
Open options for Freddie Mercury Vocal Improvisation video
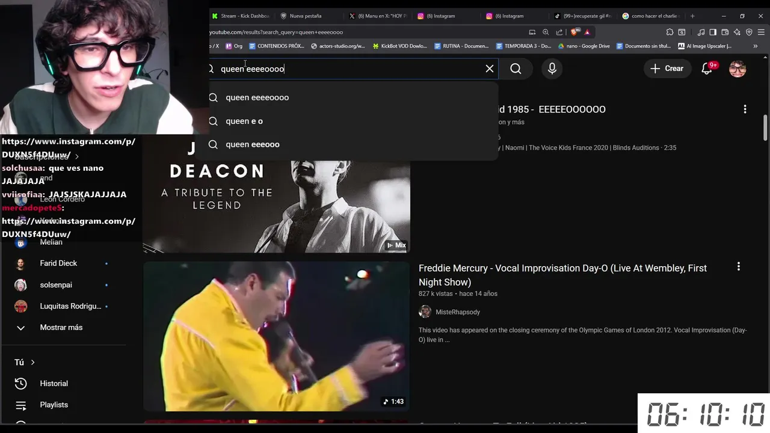coord(739,266)
